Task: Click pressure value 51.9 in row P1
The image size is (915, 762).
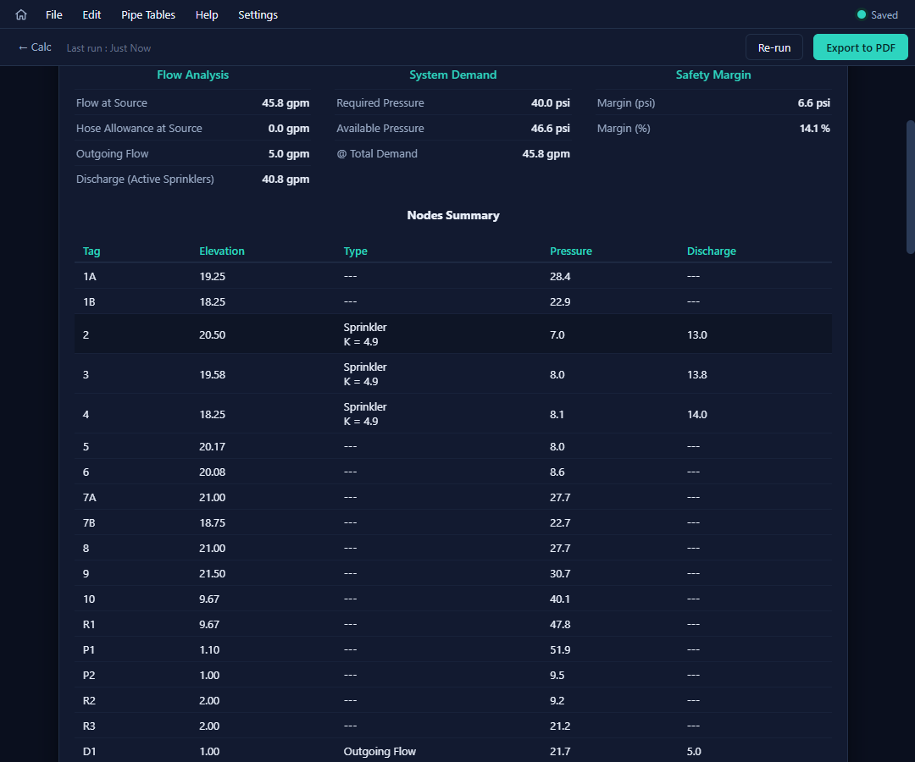Action: 560,649
